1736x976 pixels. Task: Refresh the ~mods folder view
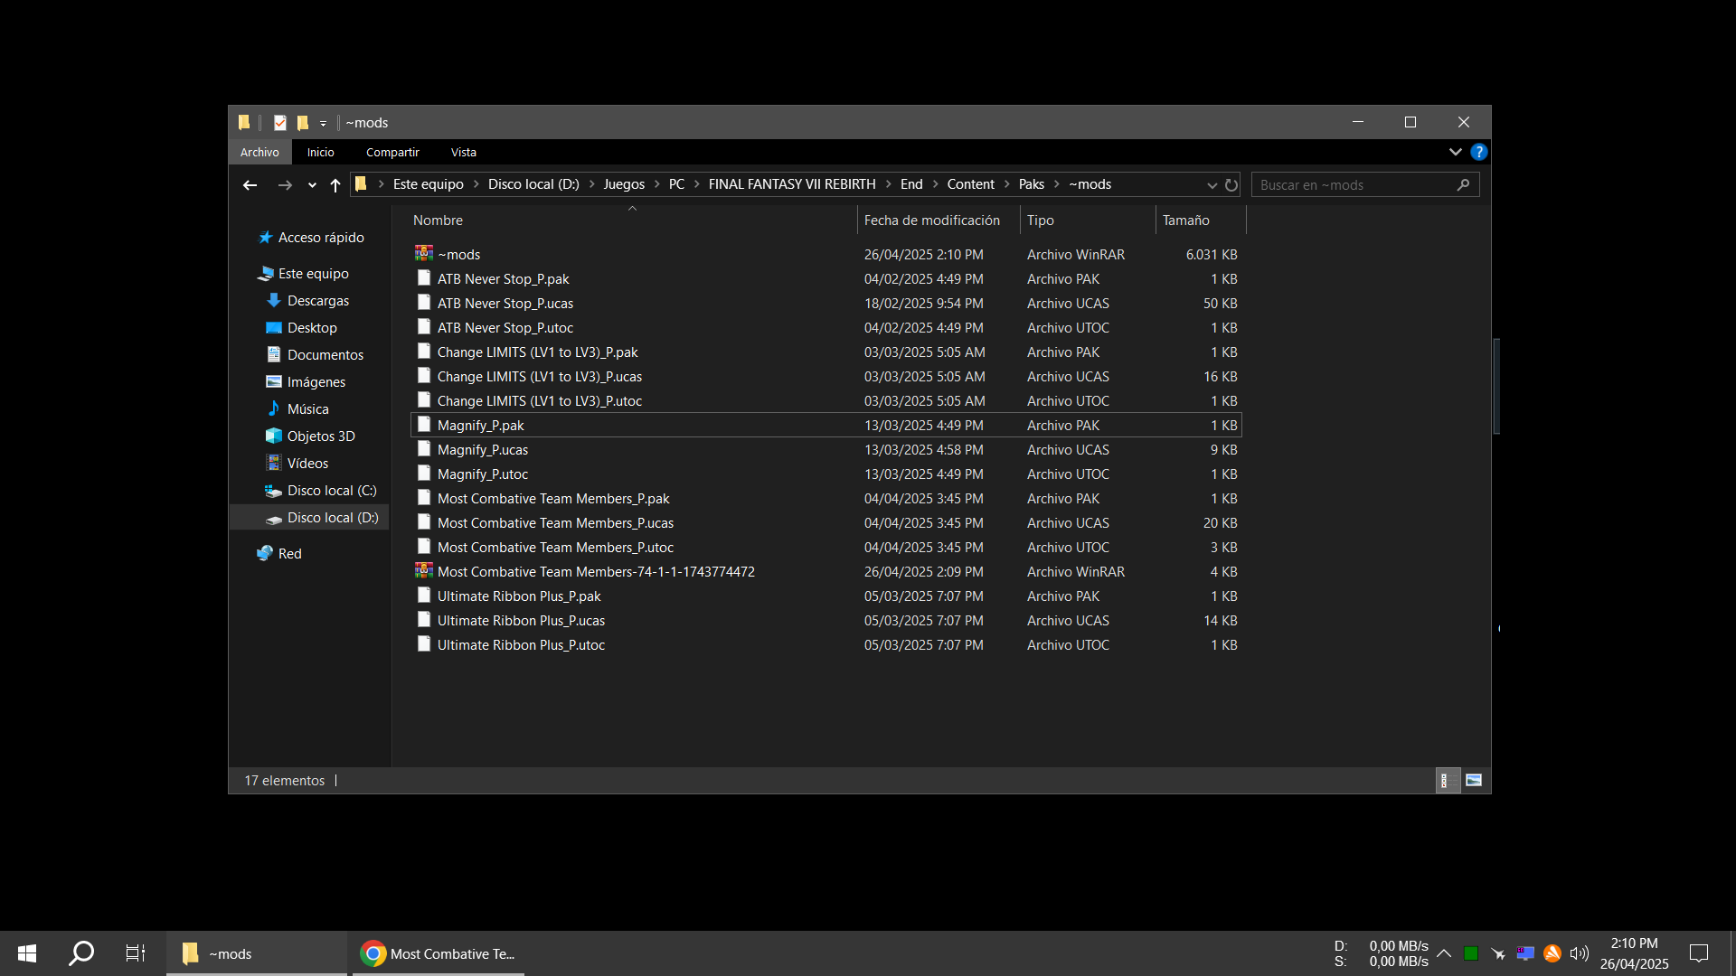coord(1231,185)
